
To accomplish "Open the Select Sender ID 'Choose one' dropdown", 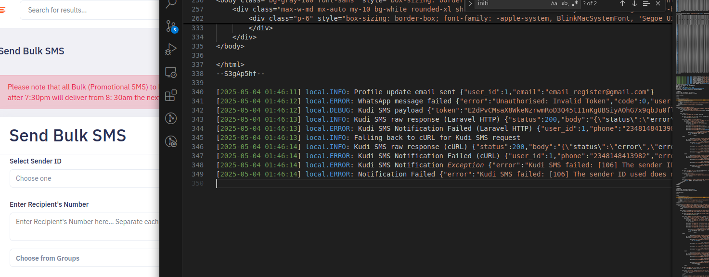I will 85,178.
